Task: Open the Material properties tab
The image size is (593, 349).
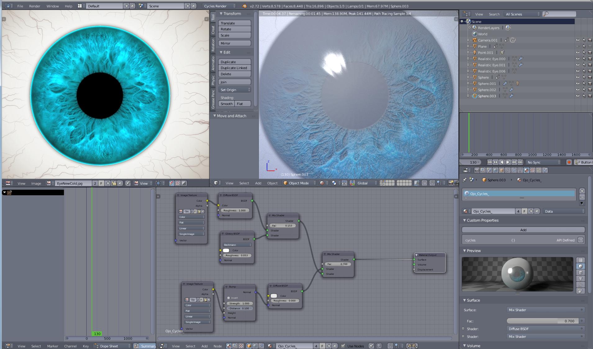Action: pyautogui.click(x=526, y=170)
